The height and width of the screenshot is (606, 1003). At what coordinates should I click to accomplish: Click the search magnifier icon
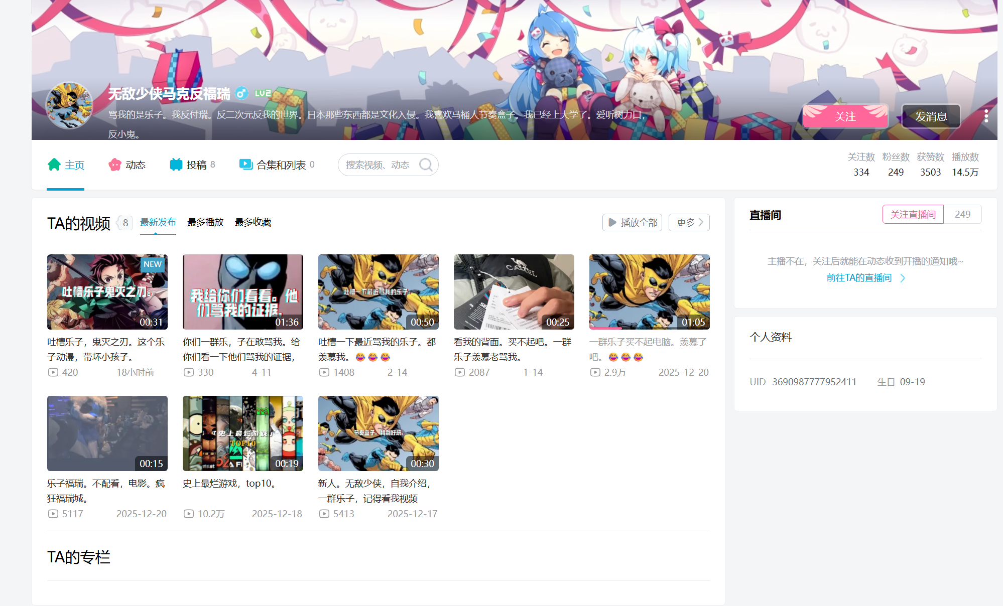click(x=426, y=165)
